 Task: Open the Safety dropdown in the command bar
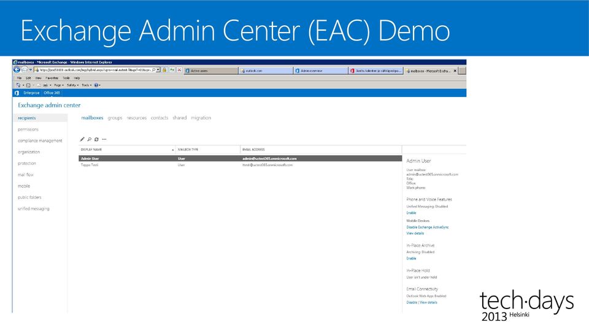(x=72, y=85)
